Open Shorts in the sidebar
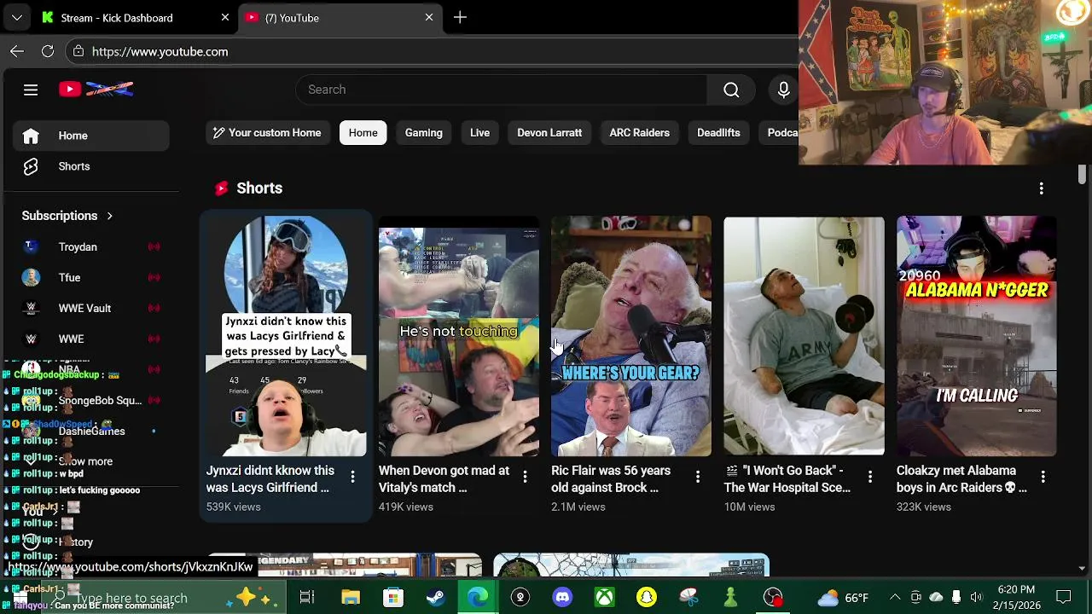This screenshot has height=614, width=1092. coord(91,166)
